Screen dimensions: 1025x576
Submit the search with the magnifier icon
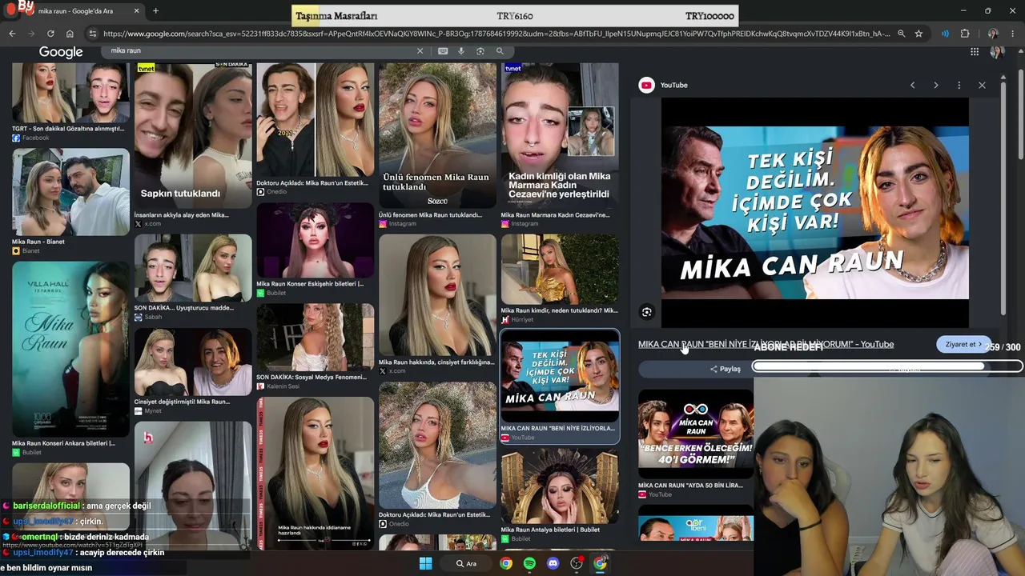[500, 51]
